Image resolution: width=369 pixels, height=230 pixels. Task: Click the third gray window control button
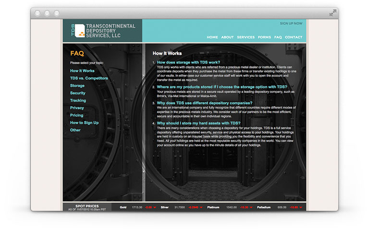pyautogui.click(x=57, y=13)
